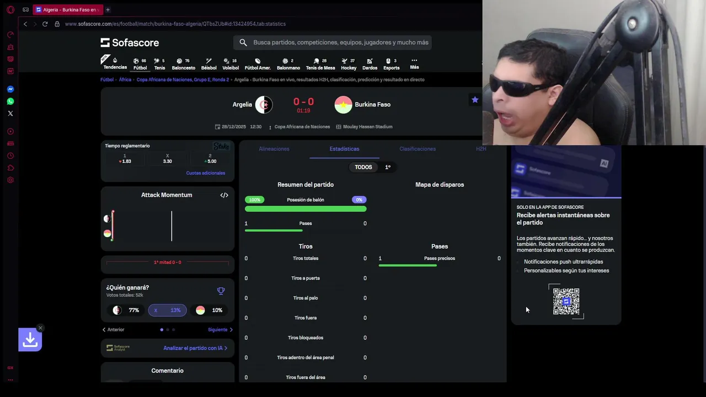Click the Posesión de balón green bar

pyautogui.click(x=306, y=209)
